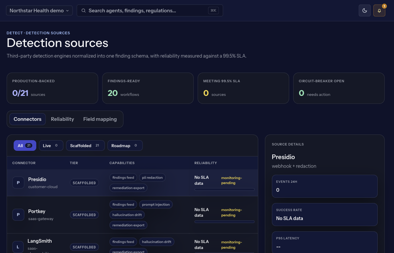Click the pii redaction capability chip

(152, 177)
